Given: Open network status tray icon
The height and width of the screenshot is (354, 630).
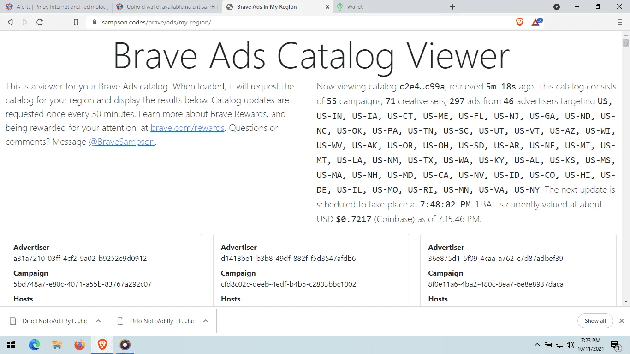Looking at the screenshot, I should [559, 345].
